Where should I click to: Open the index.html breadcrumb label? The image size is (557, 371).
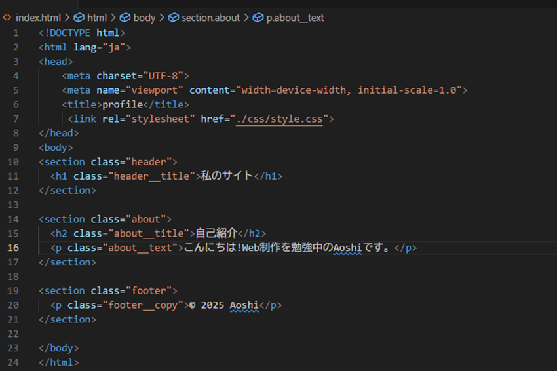pos(38,18)
